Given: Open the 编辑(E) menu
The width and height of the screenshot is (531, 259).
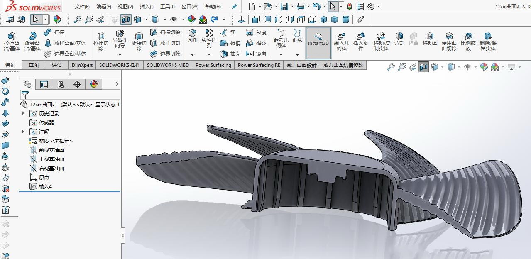Looking at the screenshot, I should pyautogui.click(x=104, y=7).
